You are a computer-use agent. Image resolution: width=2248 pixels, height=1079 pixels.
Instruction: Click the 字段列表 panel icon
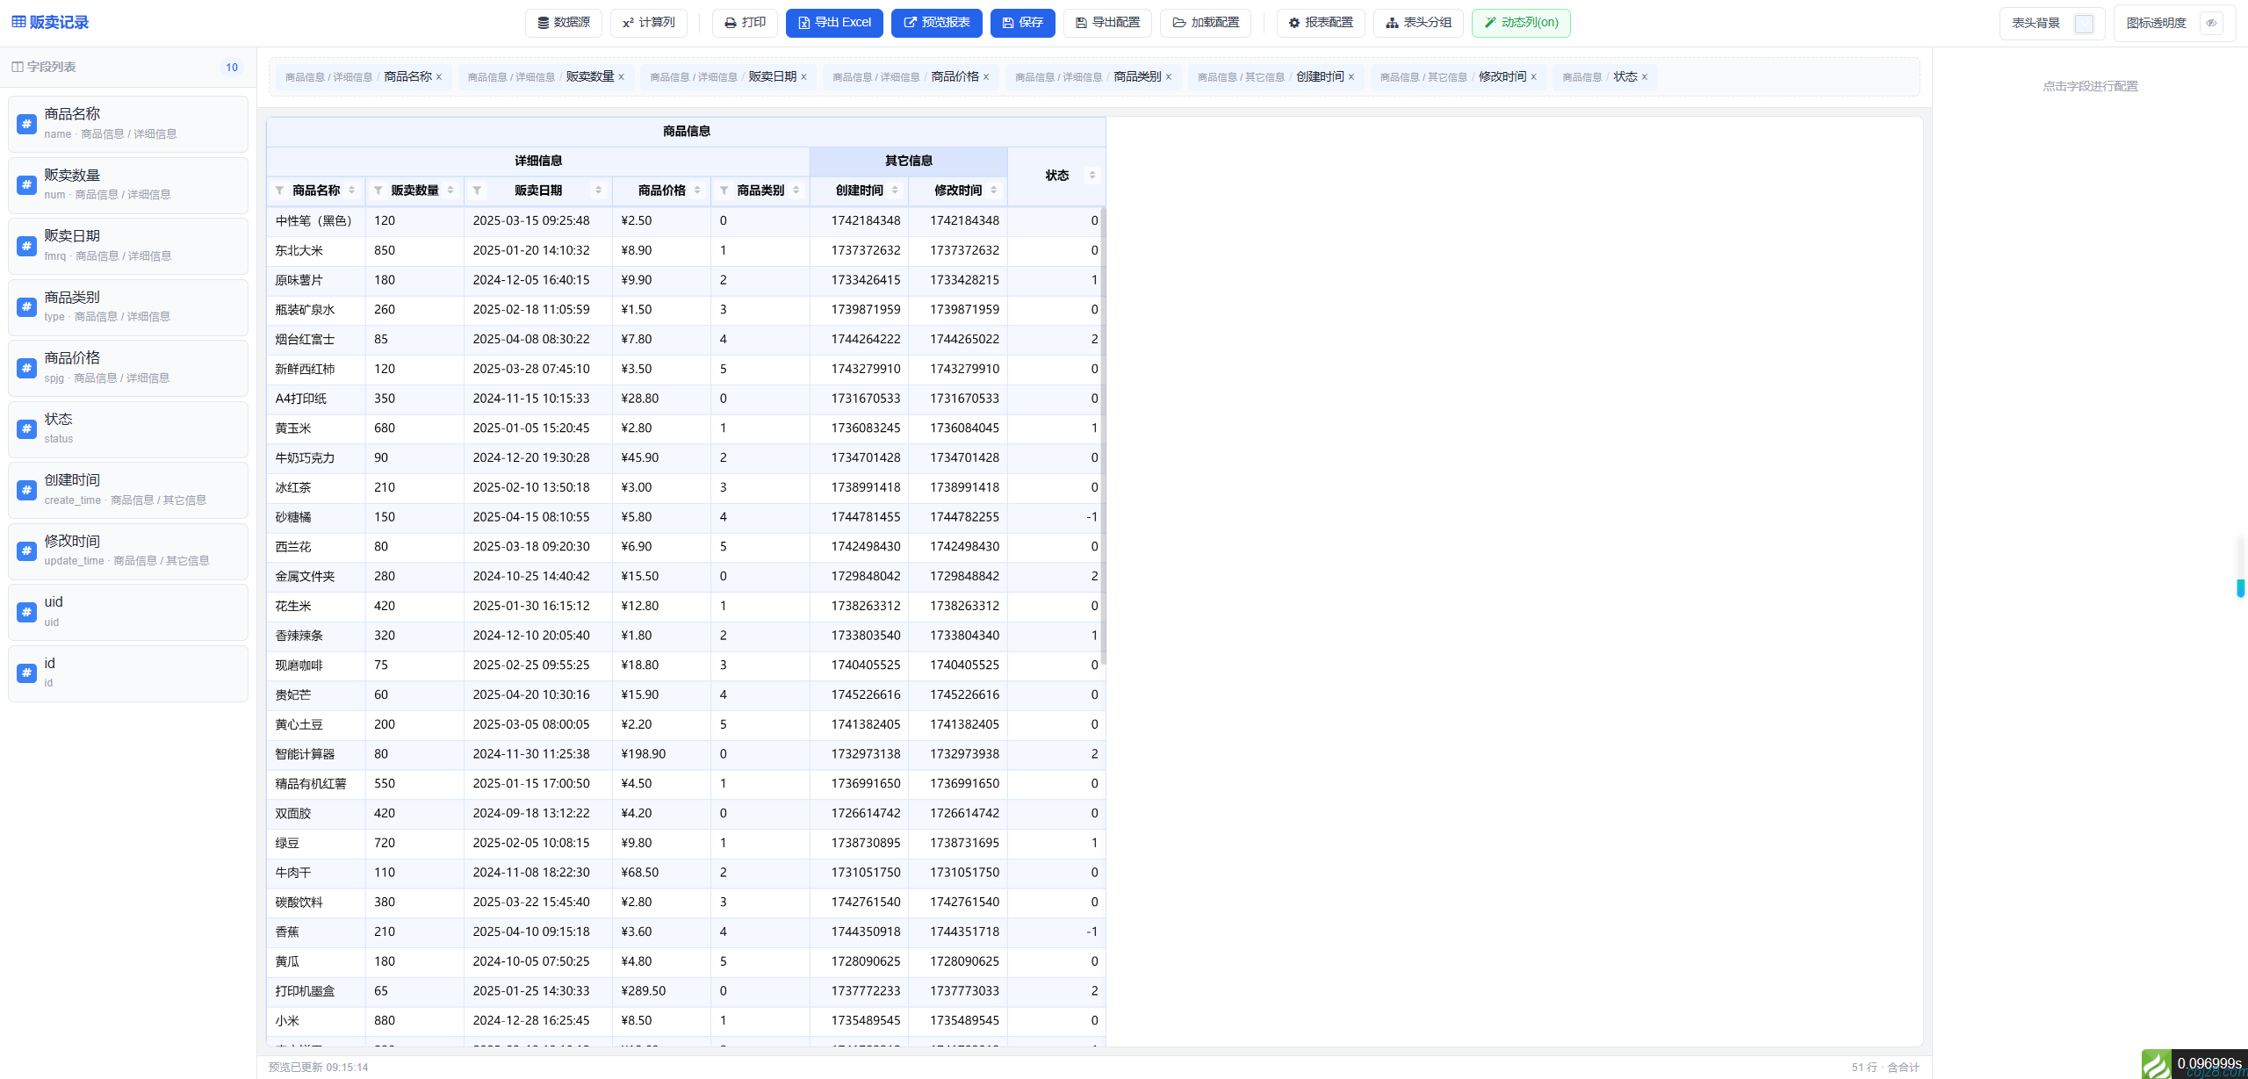tap(17, 67)
